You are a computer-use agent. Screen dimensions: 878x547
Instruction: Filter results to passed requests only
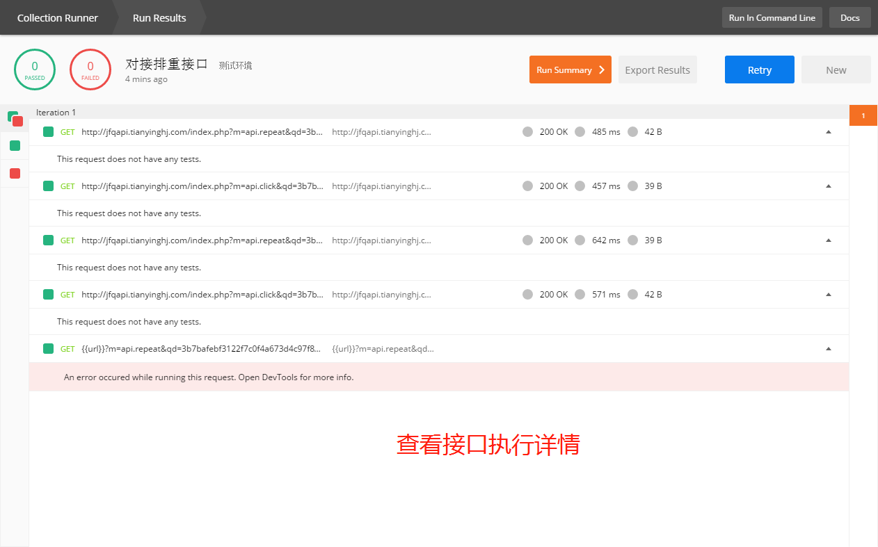point(14,145)
